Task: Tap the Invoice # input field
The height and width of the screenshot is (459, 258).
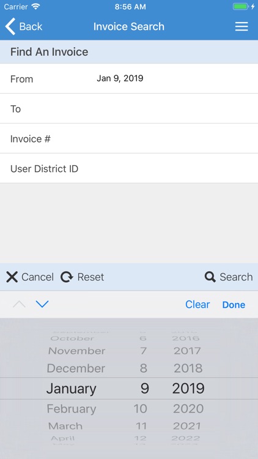Action: point(129,139)
